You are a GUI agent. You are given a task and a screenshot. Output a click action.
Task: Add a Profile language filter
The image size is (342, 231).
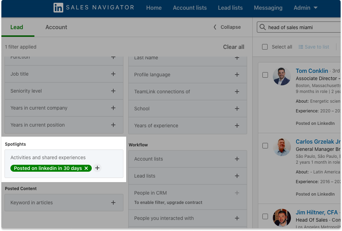coord(237,75)
